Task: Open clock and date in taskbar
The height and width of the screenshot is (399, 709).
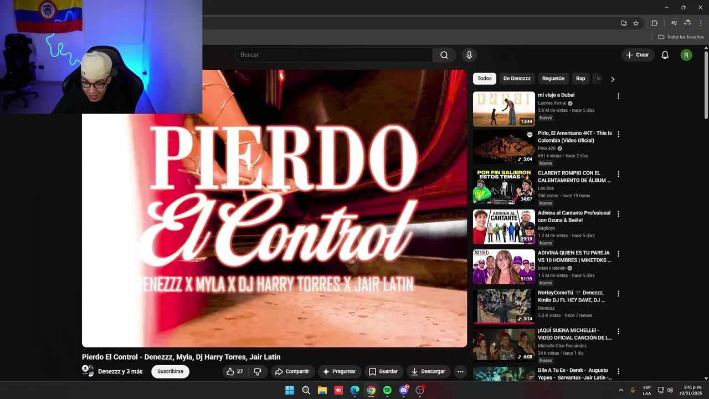Action: click(x=691, y=390)
